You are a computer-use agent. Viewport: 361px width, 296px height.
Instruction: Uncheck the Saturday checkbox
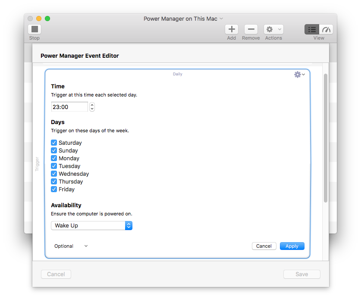(x=54, y=143)
